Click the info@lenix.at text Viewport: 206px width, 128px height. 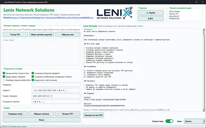tap(174, 18)
